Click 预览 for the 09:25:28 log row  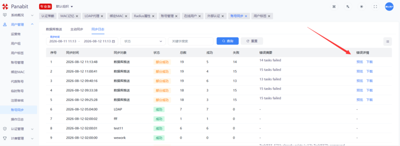tap(360, 100)
